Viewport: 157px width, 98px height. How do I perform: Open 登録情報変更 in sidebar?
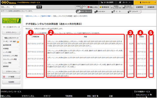(x=11, y=45)
